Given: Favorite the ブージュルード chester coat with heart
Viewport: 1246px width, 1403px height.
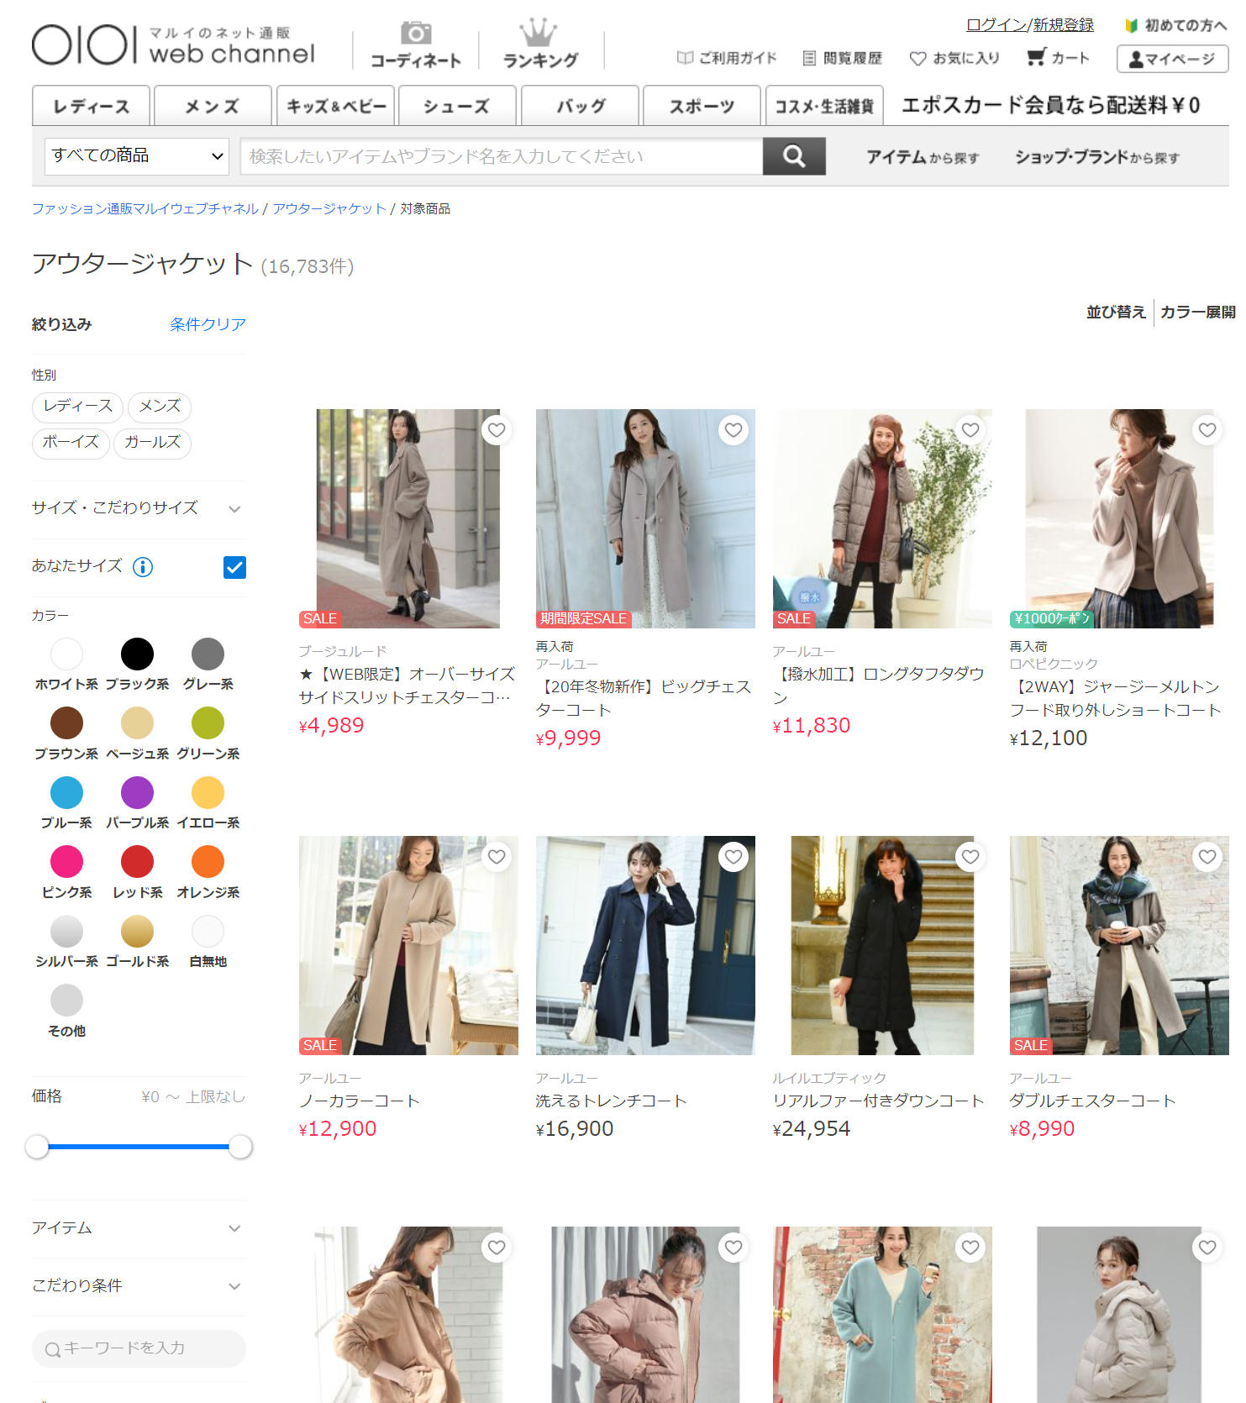Looking at the screenshot, I should click(x=497, y=430).
